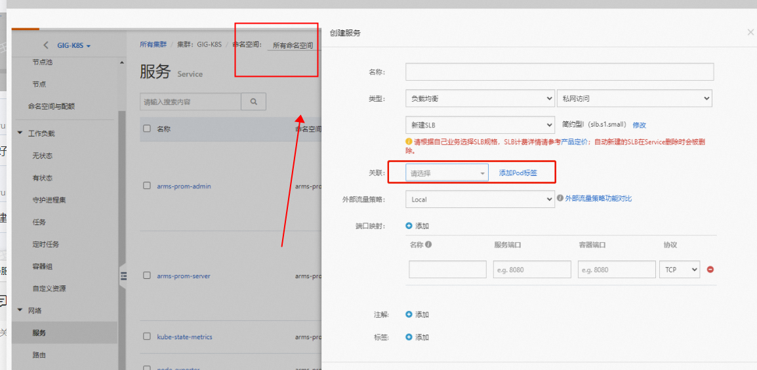The image size is (757, 370).
Task: Click the service 名称 input field
Action: (x=559, y=72)
